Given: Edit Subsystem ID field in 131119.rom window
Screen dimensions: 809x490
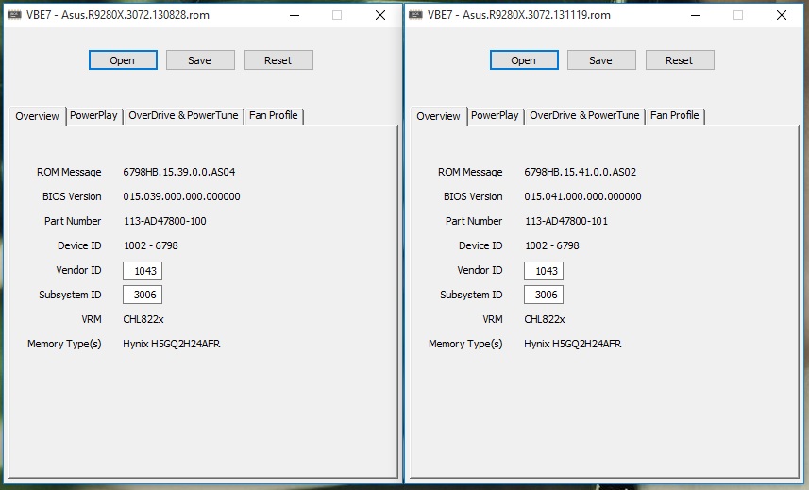Looking at the screenshot, I should click(544, 295).
